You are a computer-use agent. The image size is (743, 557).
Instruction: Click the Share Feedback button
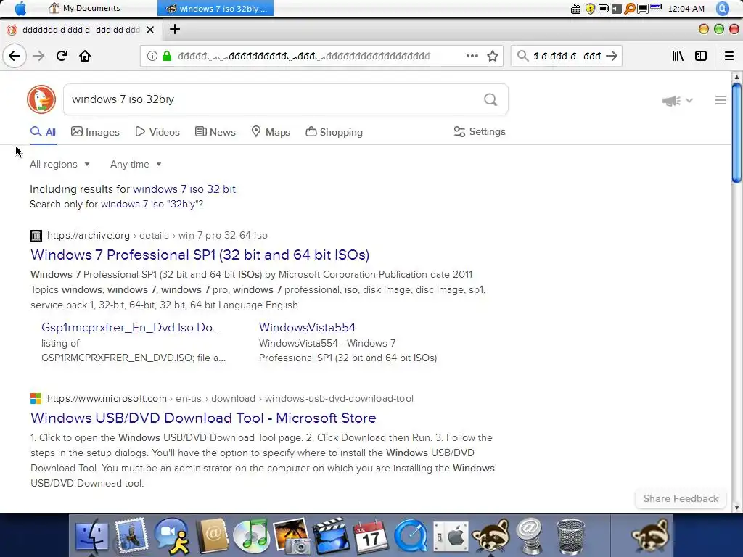(x=681, y=498)
